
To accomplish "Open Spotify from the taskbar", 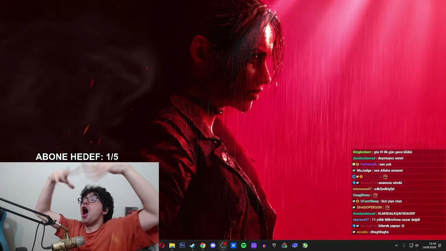I will [x=244, y=245].
